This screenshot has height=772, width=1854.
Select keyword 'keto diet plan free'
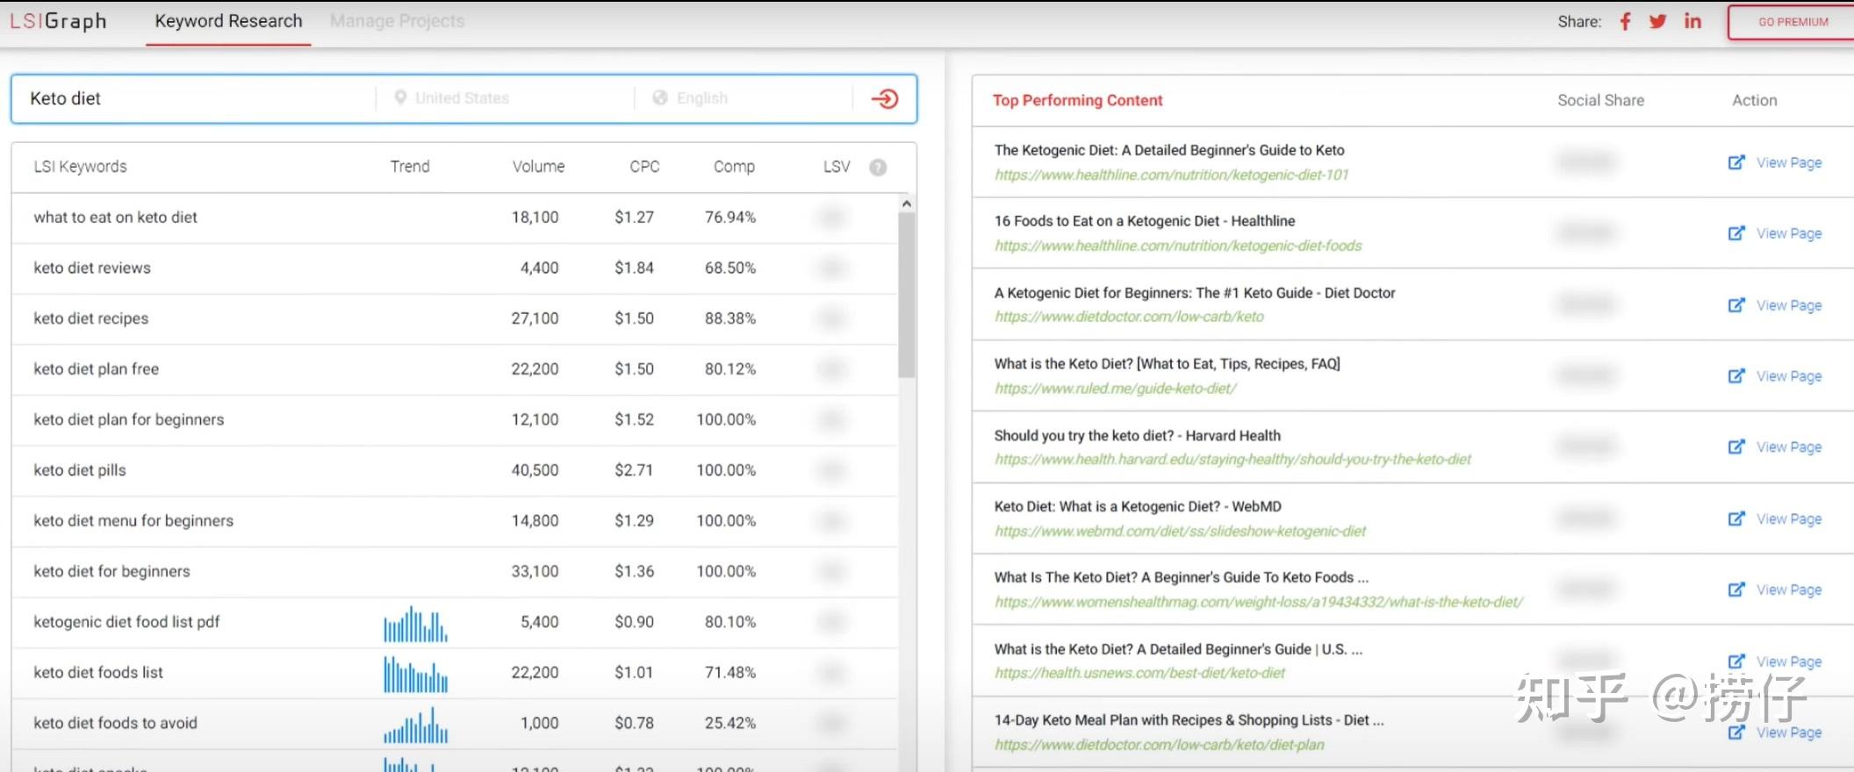[x=96, y=369]
